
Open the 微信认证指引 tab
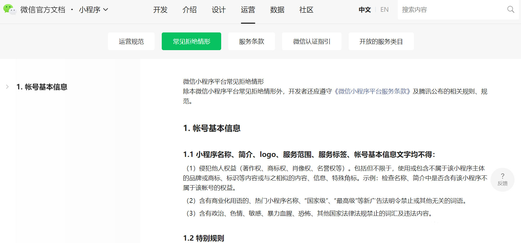click(312, 41)
